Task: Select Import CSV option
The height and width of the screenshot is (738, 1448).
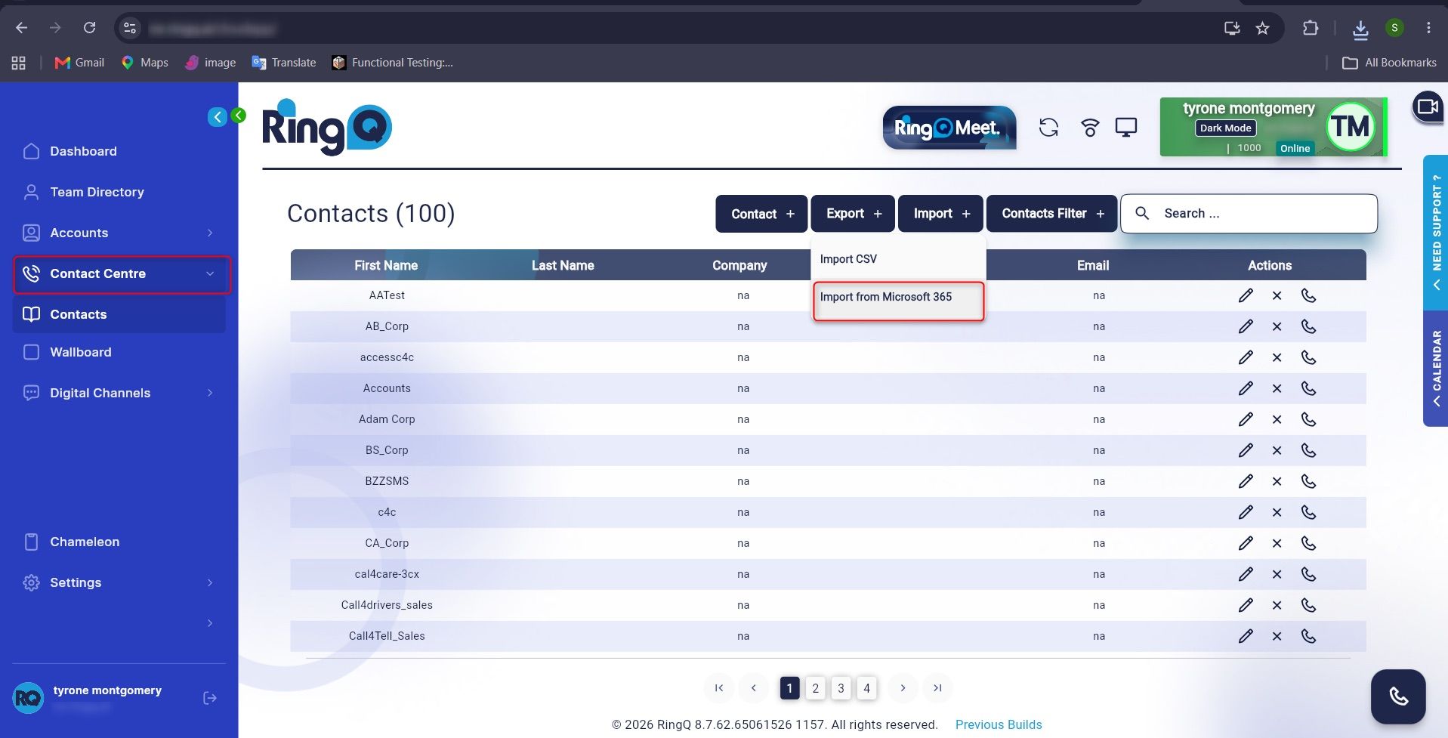Action: pos(898,259)
